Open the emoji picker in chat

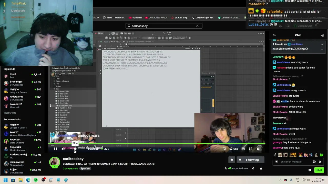click(320, 162)
